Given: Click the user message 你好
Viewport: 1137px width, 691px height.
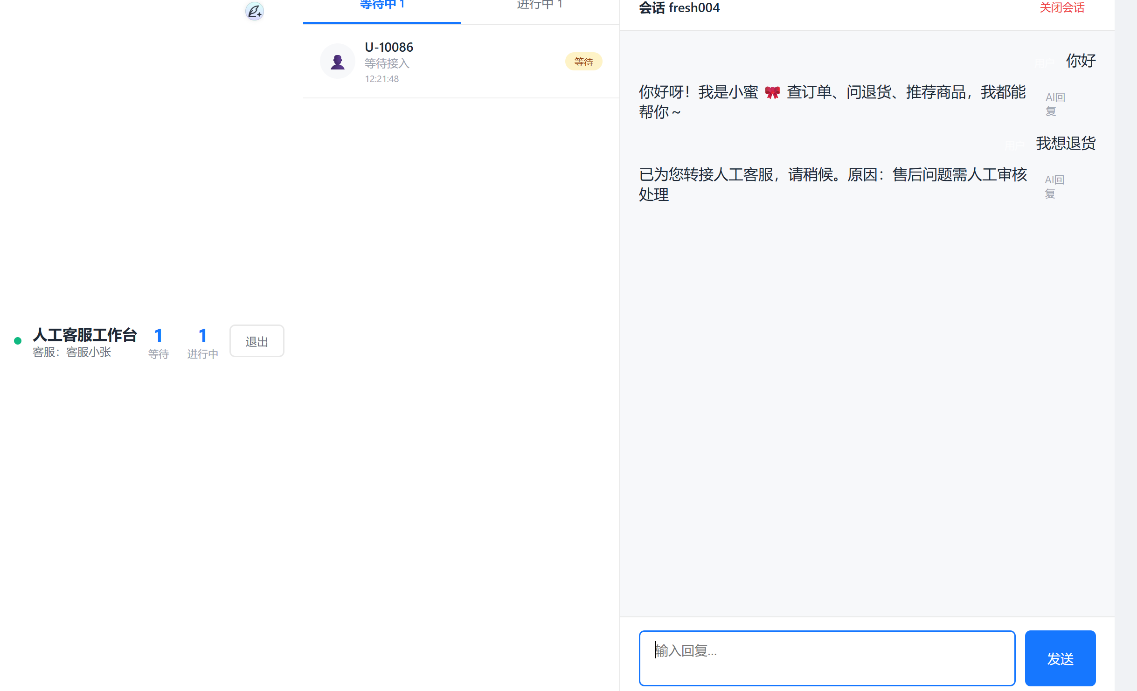Looking at the screenshot, I should [x=1081, y=61].
